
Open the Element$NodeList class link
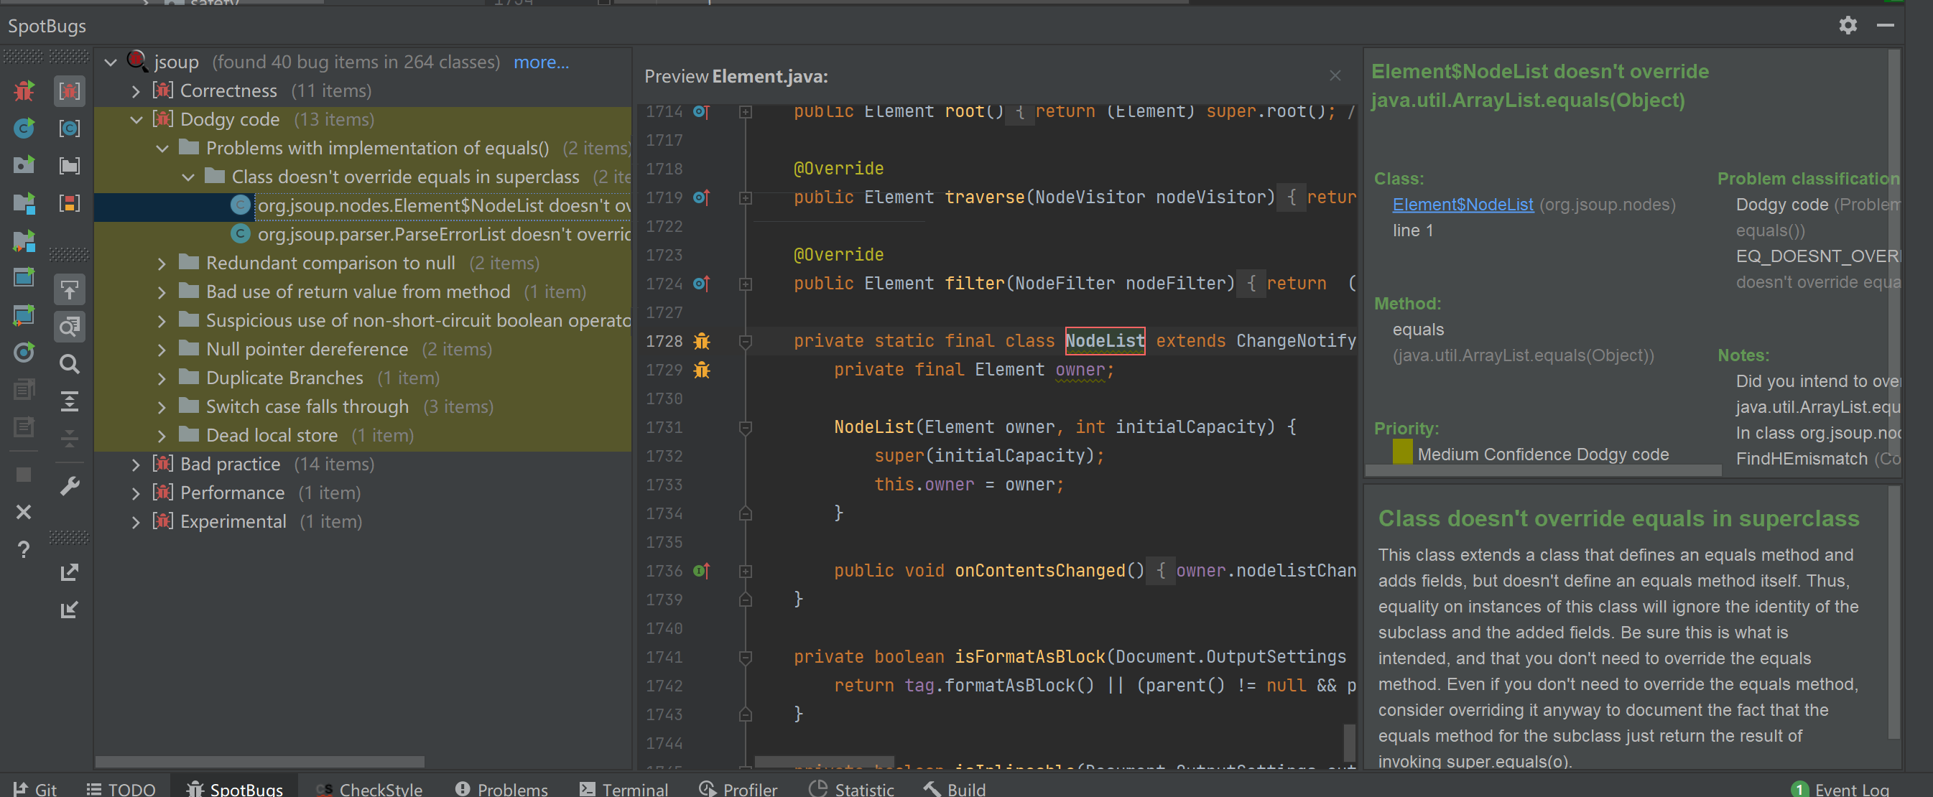click(x=1463, y=205)
